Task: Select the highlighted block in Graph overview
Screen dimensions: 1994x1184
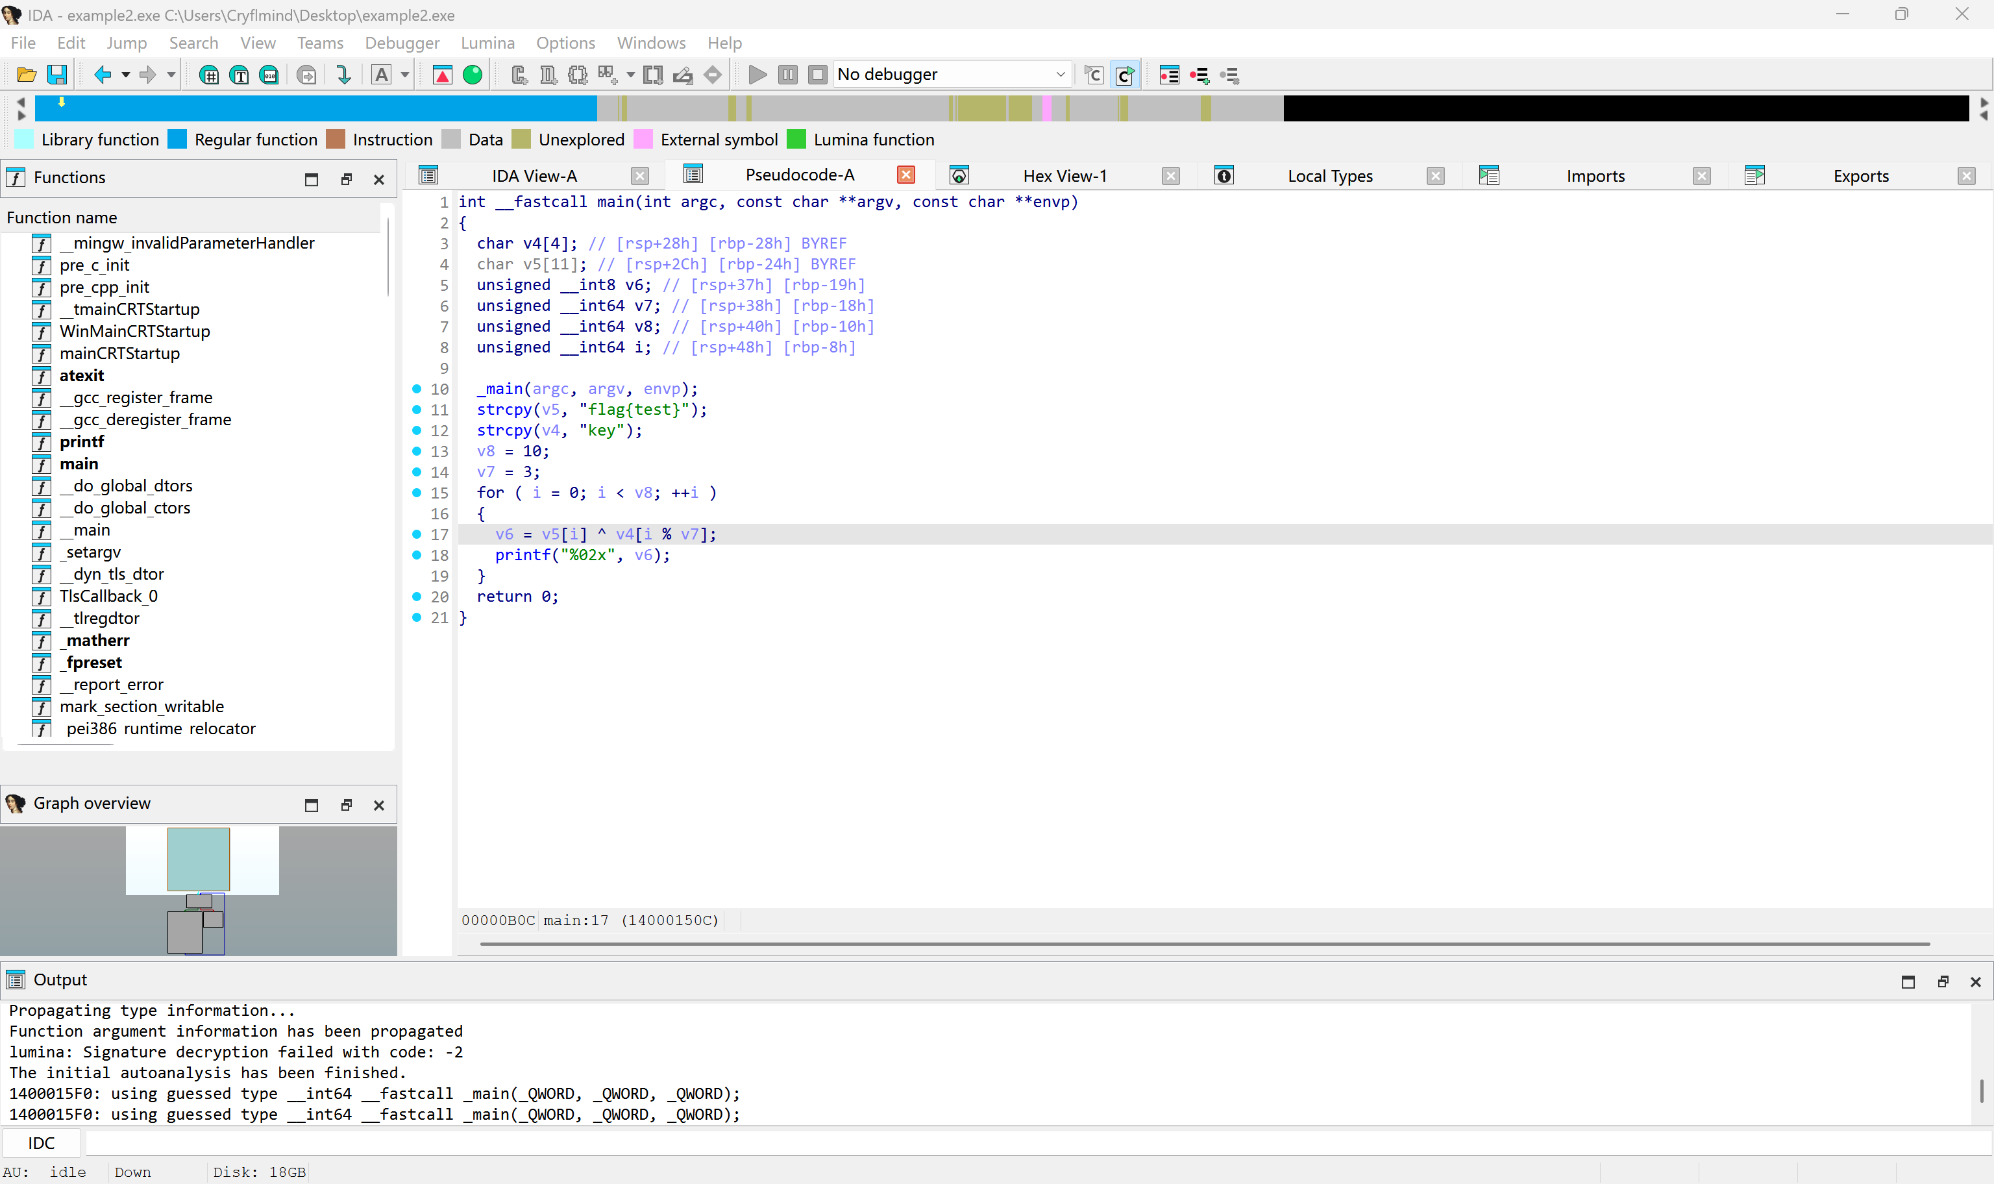Action: pyautogui.click(x=197, y=860)
